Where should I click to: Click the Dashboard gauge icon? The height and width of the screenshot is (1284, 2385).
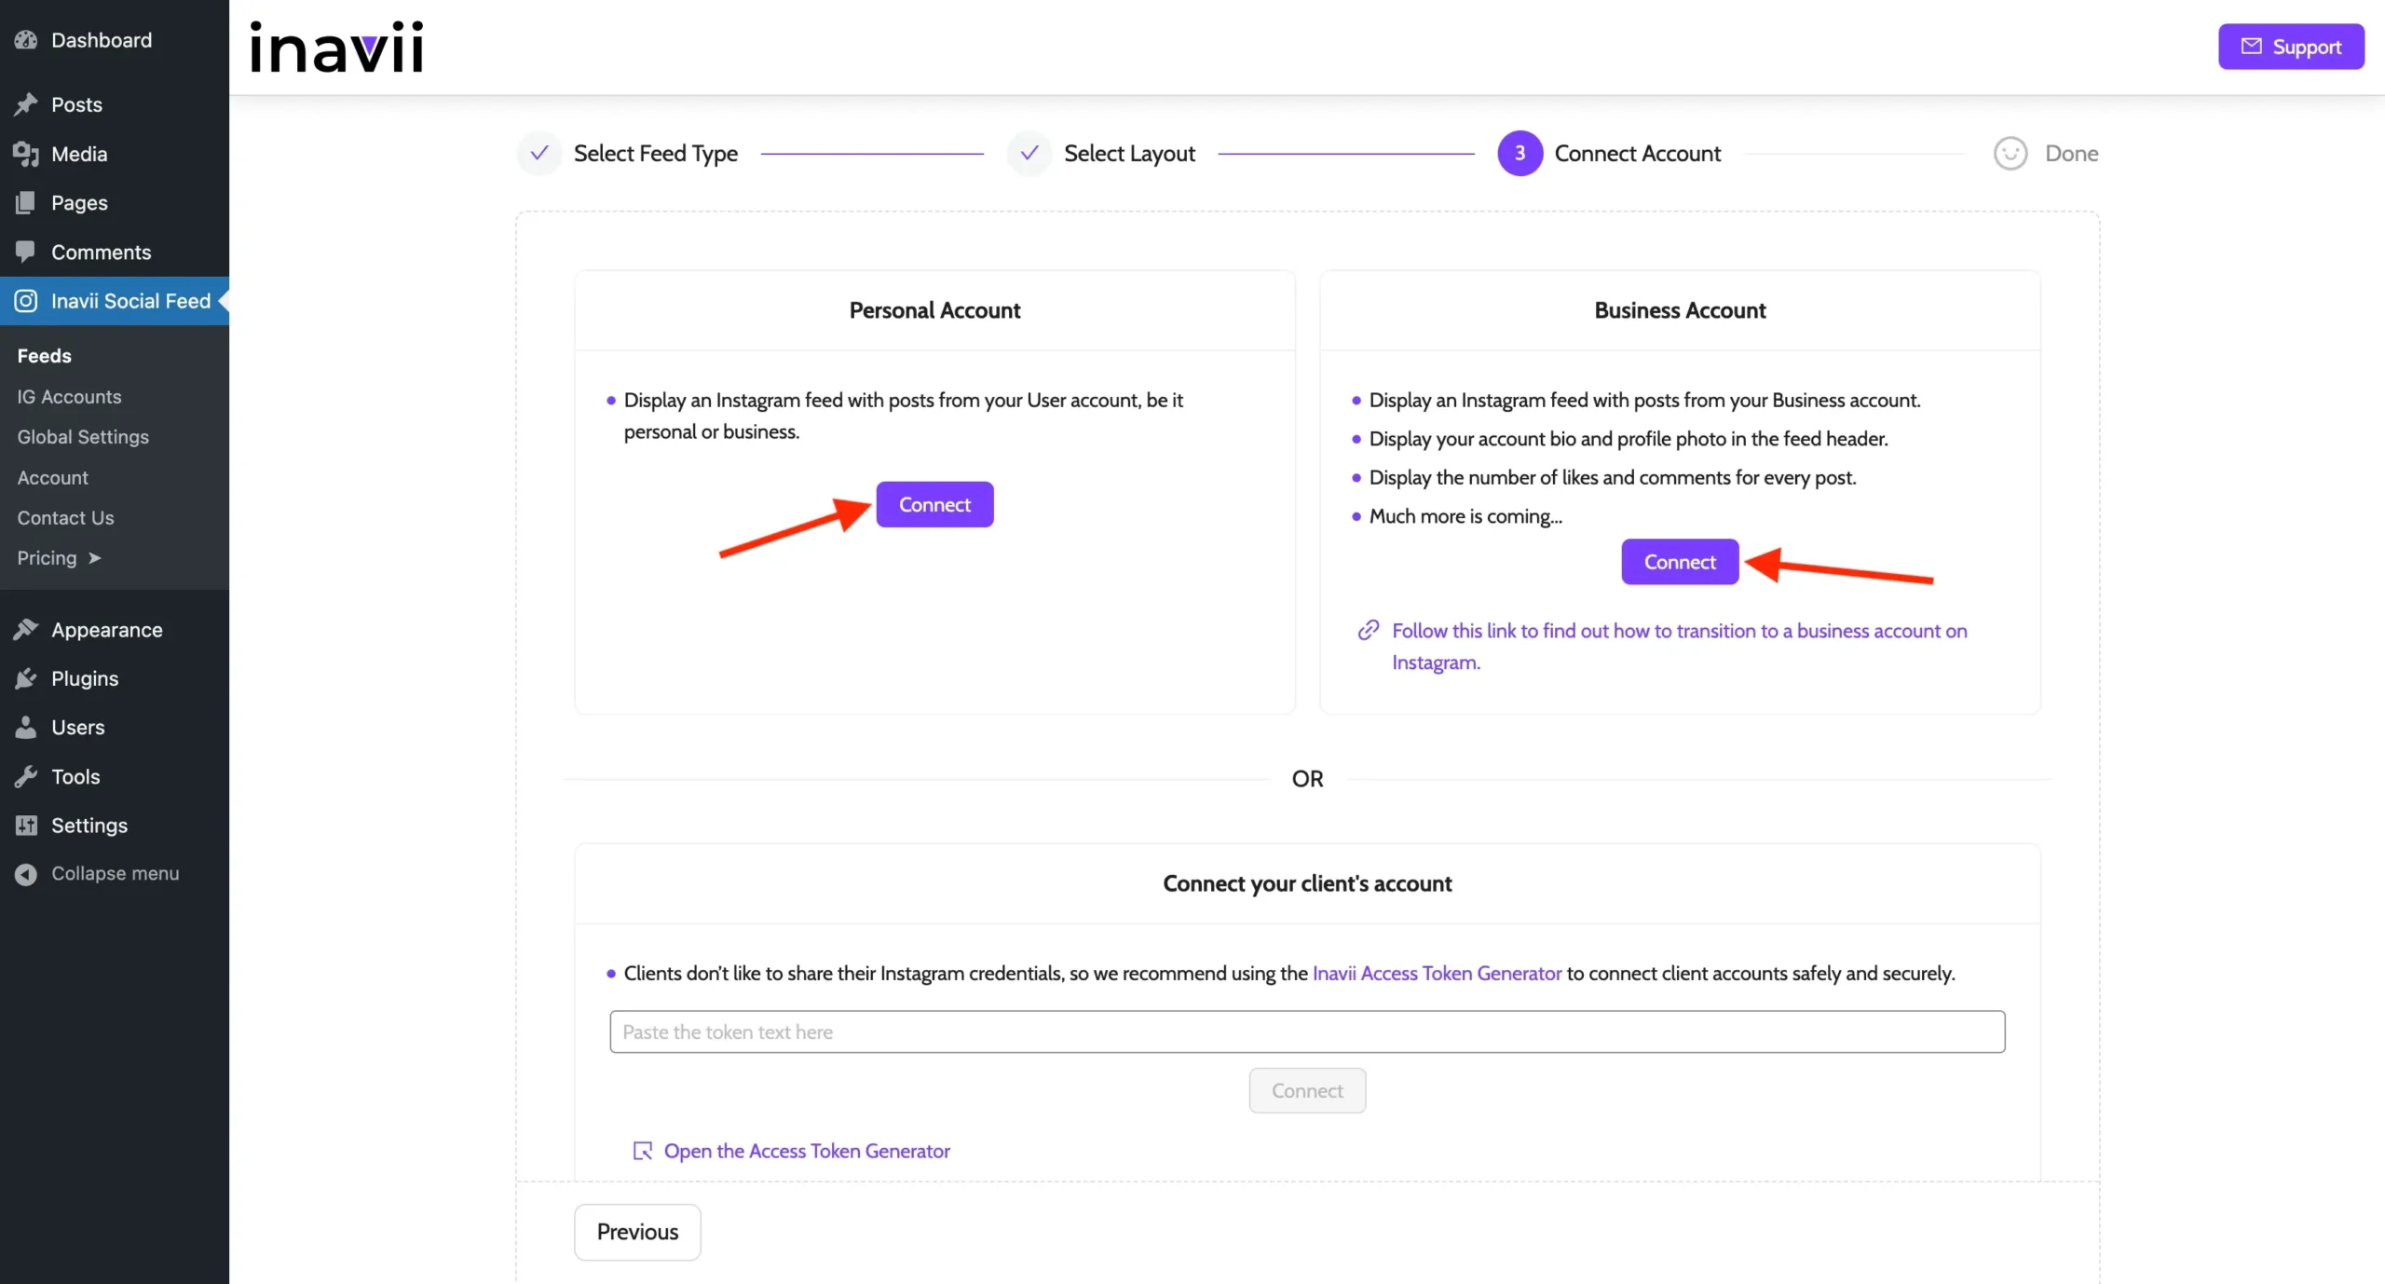[26, 40]
